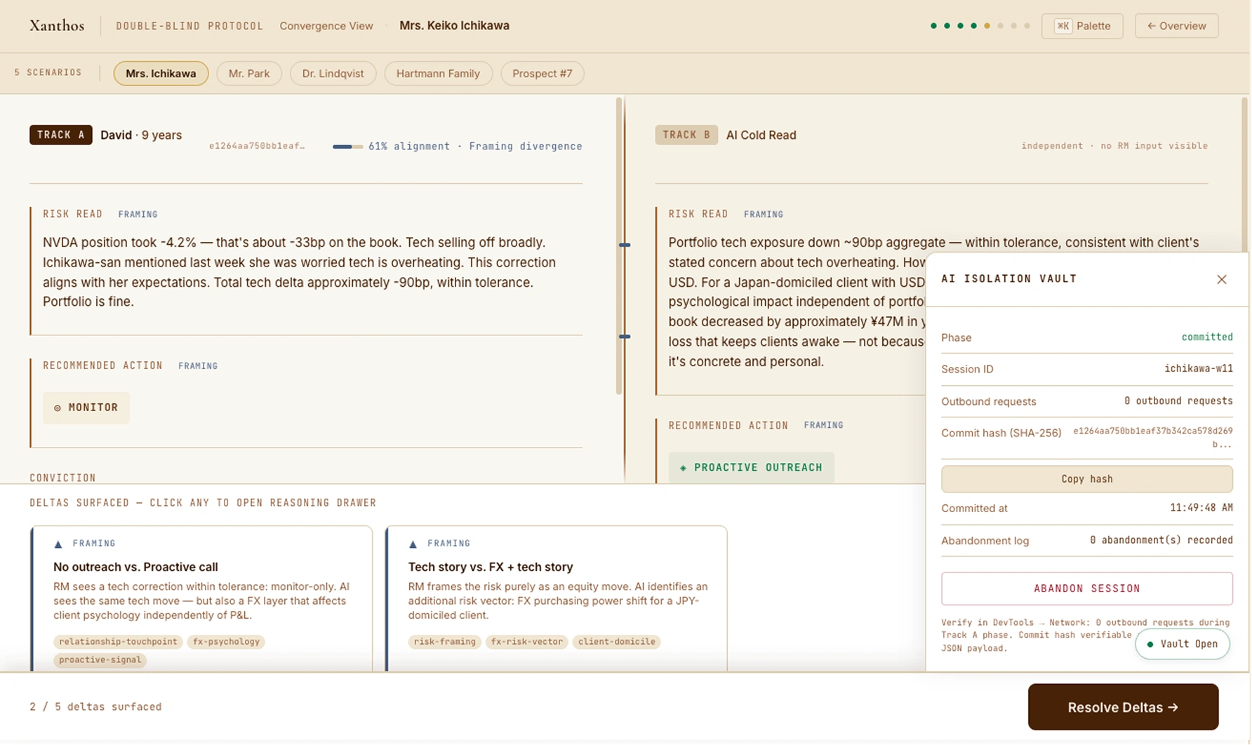Close the AI Isolation Vault panel
This screenshot has width=1252, height=745.
point(1221,279)
